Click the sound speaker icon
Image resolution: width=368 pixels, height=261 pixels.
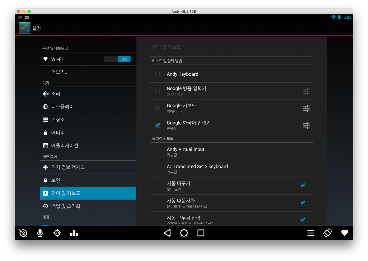click(45, 94)
